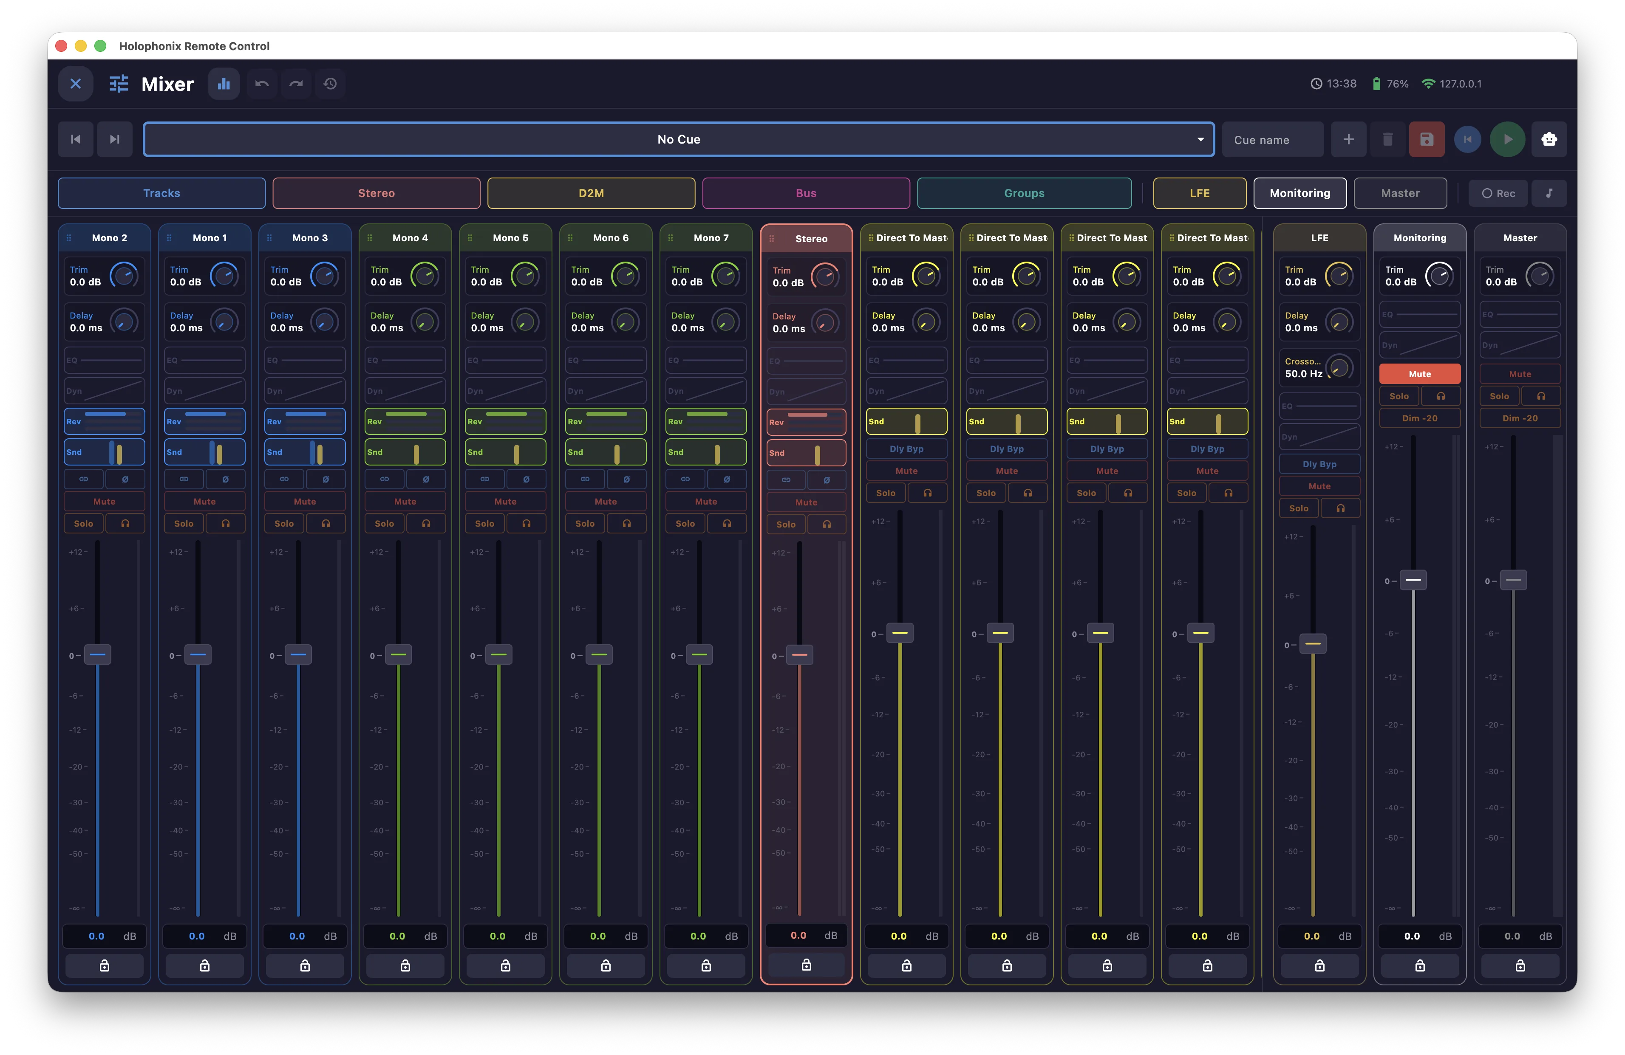This screenshot has height=1055, width=1625.
Task: Switch to the Groups tab
Action: 1024,193
